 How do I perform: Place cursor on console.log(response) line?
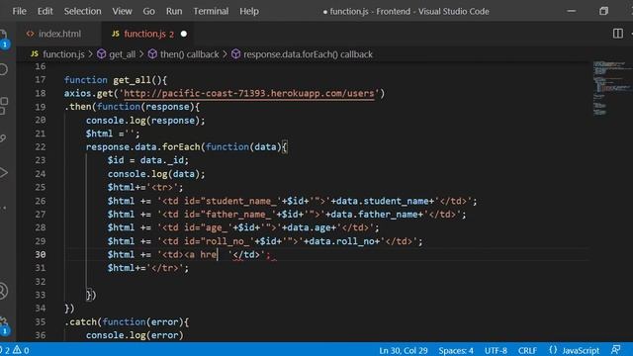pos(145,121)
